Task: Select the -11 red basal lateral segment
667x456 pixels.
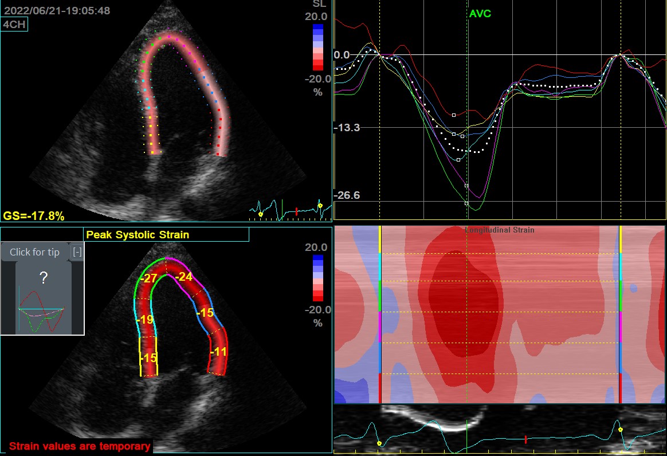Action: pos(218,352)
